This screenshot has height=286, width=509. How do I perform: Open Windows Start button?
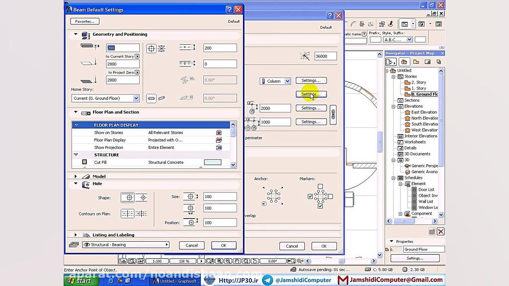tap(80, 281)
